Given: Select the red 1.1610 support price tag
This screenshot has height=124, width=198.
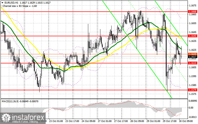Looking at the screenshot, I should [x=193, y=63].
